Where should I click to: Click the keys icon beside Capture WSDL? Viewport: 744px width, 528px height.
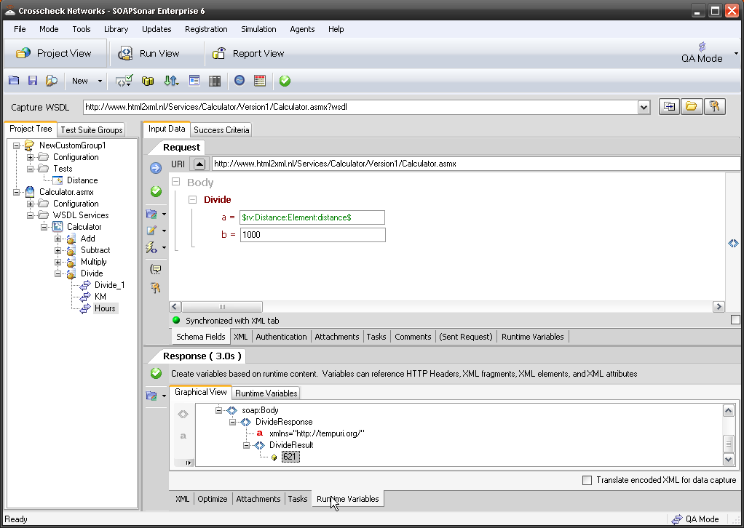point(714,107)
